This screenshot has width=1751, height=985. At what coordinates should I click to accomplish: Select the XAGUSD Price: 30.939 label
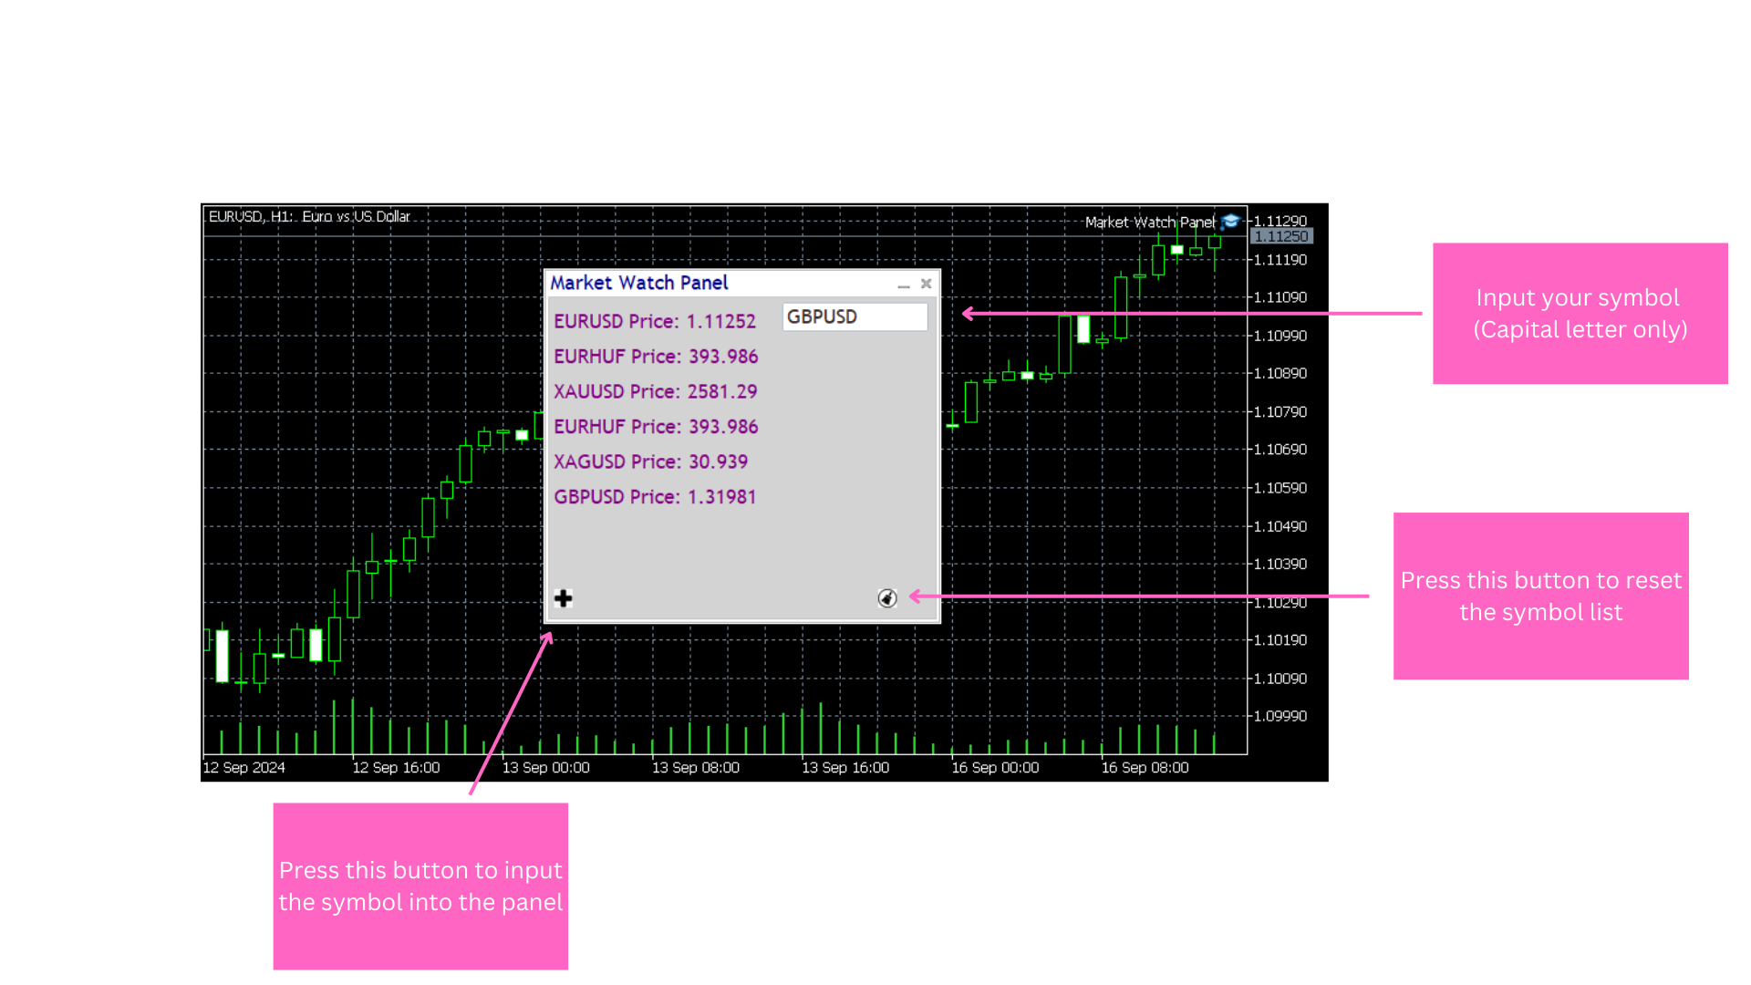point(650,461)
